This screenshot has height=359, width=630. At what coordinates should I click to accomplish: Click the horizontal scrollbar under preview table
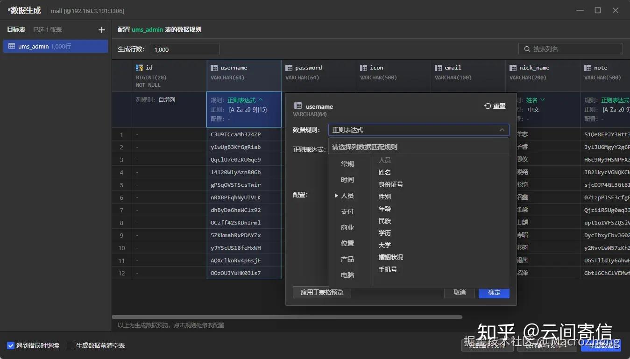coord(287,317)
